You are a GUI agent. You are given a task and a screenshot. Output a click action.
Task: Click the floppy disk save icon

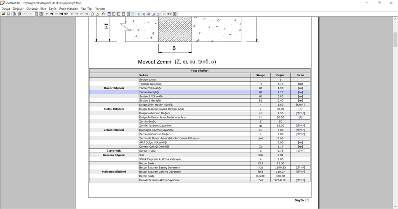coord(8,14)
